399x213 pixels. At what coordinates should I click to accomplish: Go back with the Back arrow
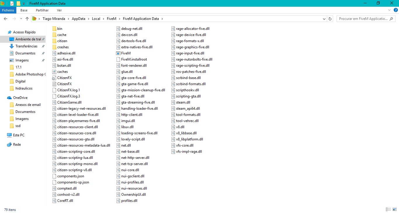pos(5,19)
